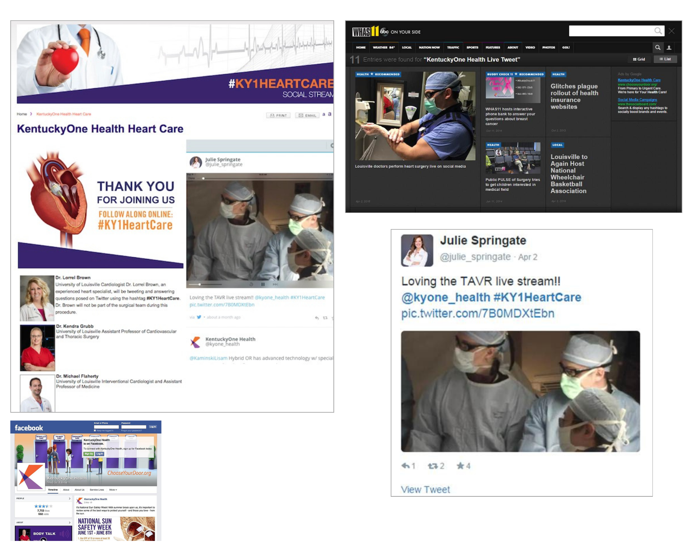Screen dimensions: 690x552
Task: Click the replay icon in the stream video controls
Action: click(251, 284)
